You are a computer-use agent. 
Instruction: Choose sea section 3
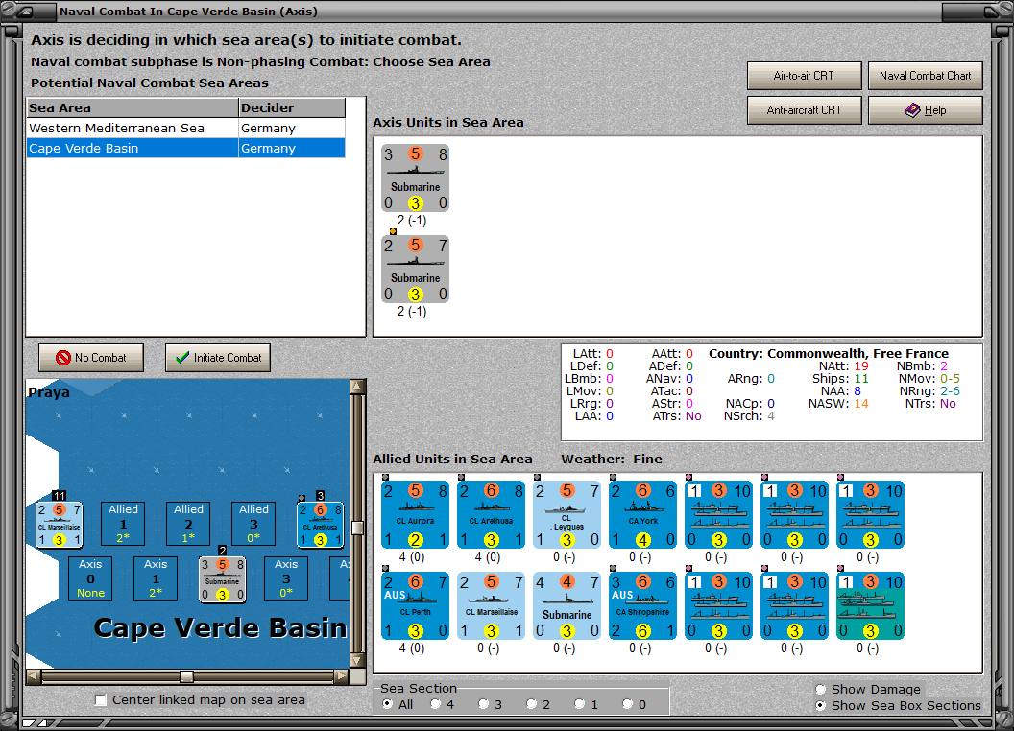tap(483, 704)
